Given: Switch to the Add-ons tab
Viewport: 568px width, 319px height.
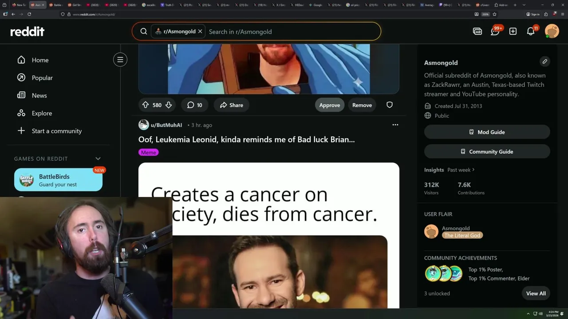Looking at the screenshot, I should [x=502, y=5].
